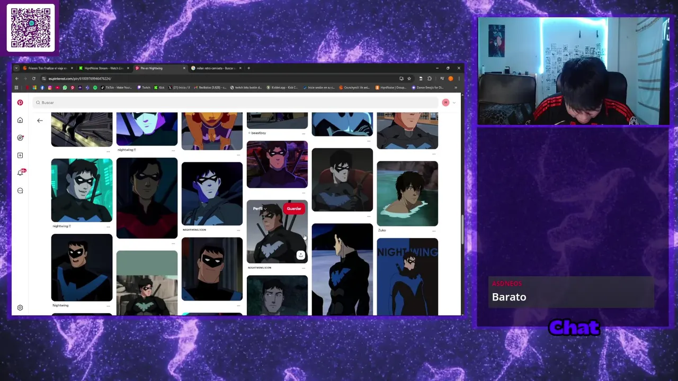
Task: Click the 'NIGHTWING ICON' caption under hovered pin
Action: pyautogui.click(x=260, y=268)
